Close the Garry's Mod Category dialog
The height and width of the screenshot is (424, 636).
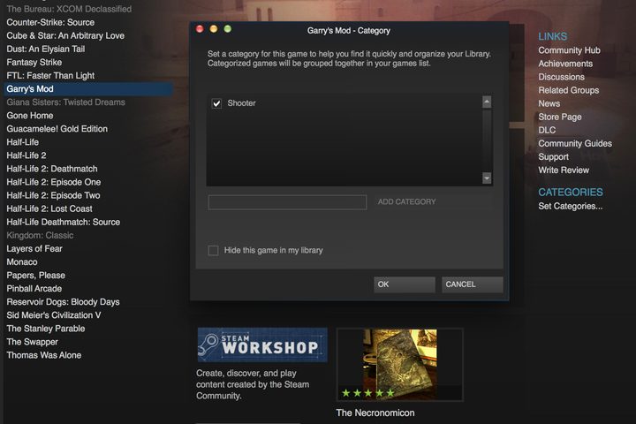[x=200, y=29]
